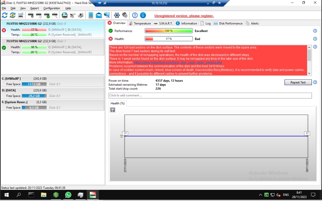Open the Report menu
Image resolution: width=322 pixels, height=201 pixels.
click(35, 8)
